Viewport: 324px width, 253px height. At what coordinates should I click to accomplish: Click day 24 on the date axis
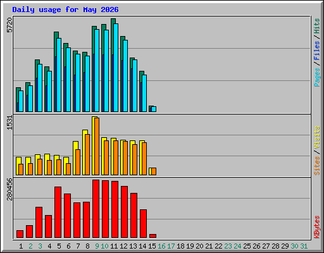(237, 246)
